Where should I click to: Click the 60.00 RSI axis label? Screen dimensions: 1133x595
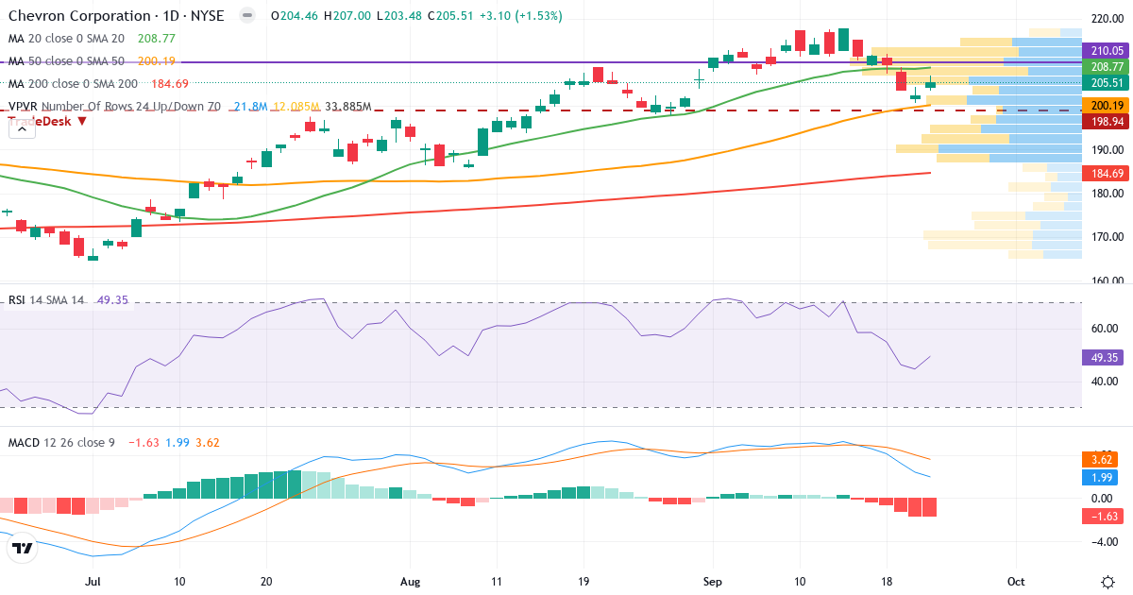[x=1106, y=329]
